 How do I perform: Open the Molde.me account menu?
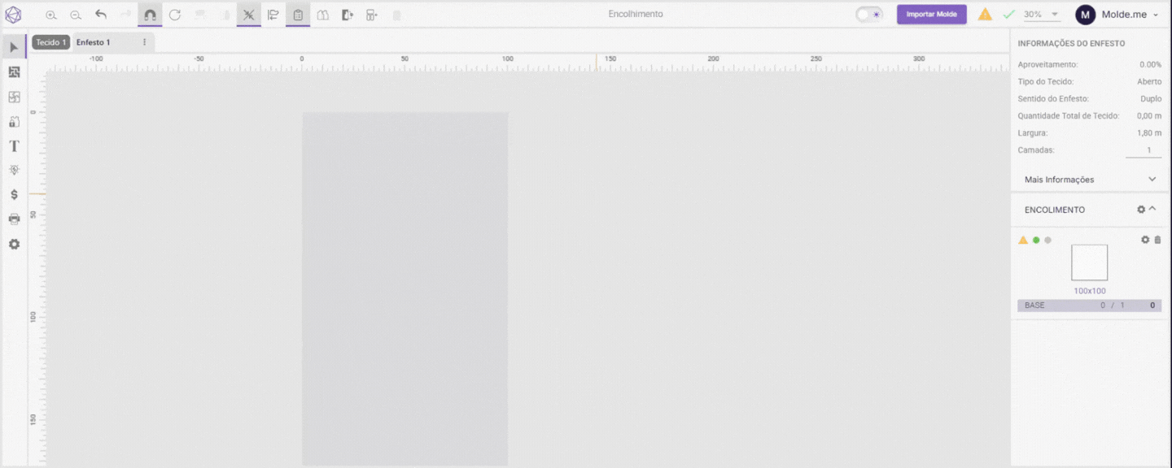1117,15
